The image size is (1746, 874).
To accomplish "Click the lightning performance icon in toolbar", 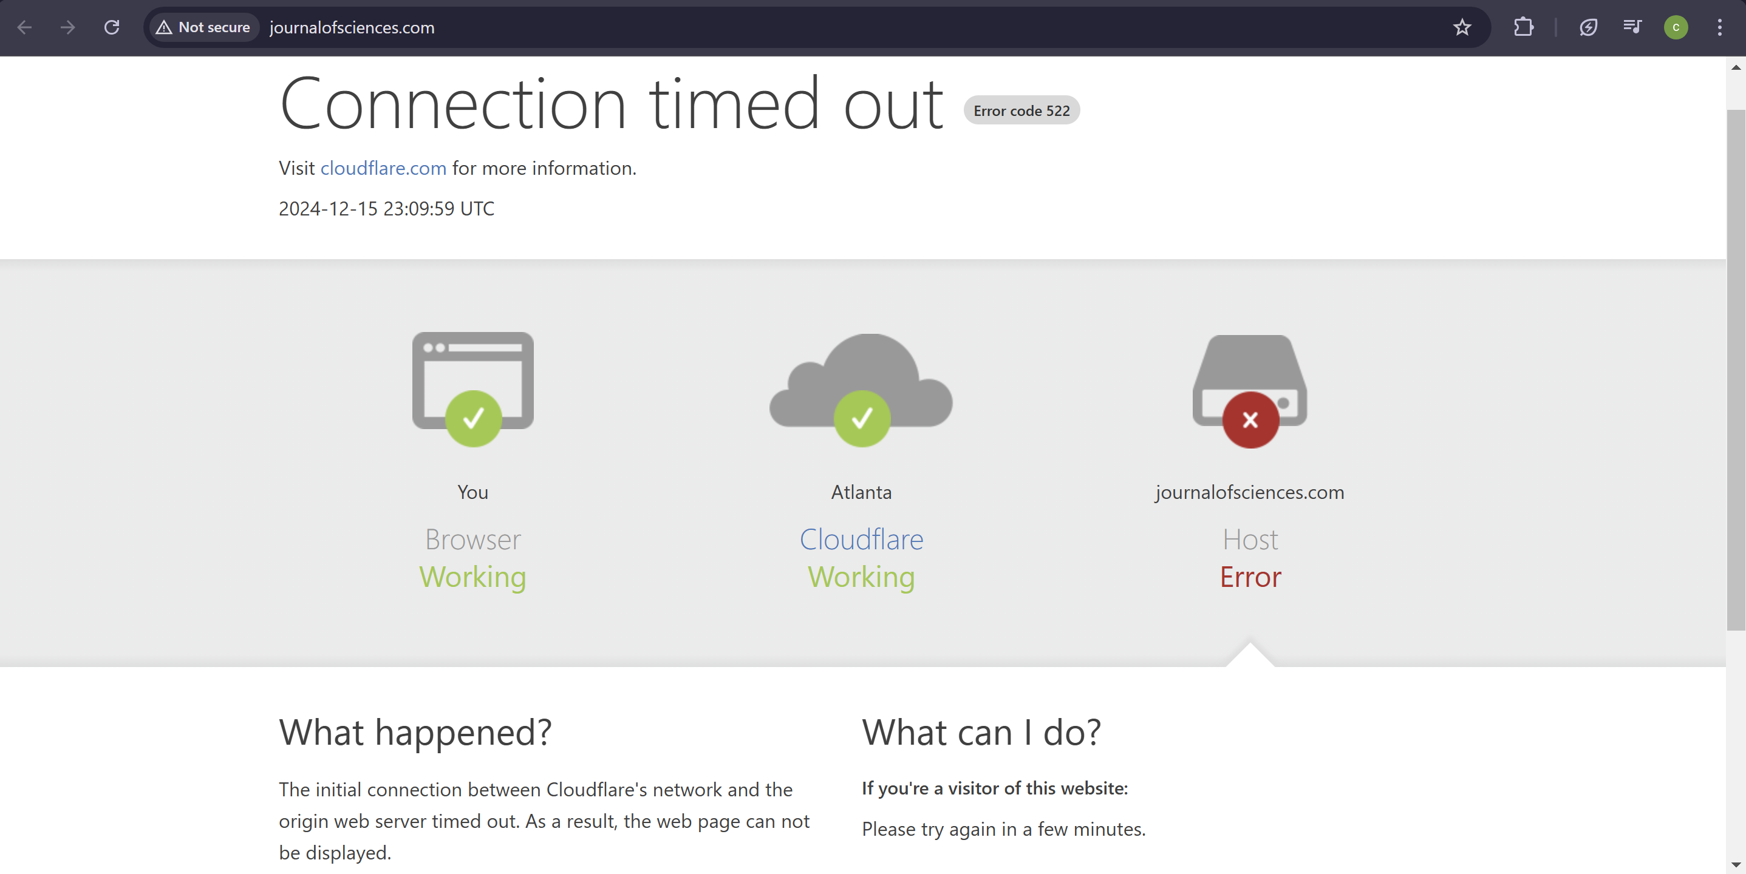I will (1588, 27).
